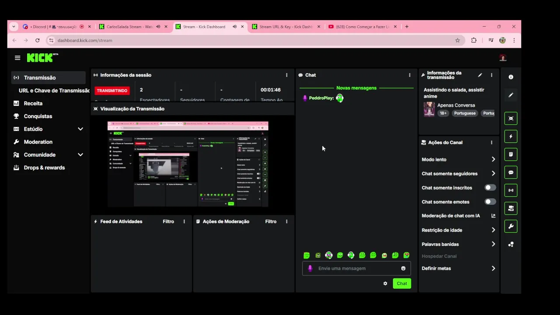
Task: Open the Ações de Moderação three-dot menu
Action: point(287,221)
